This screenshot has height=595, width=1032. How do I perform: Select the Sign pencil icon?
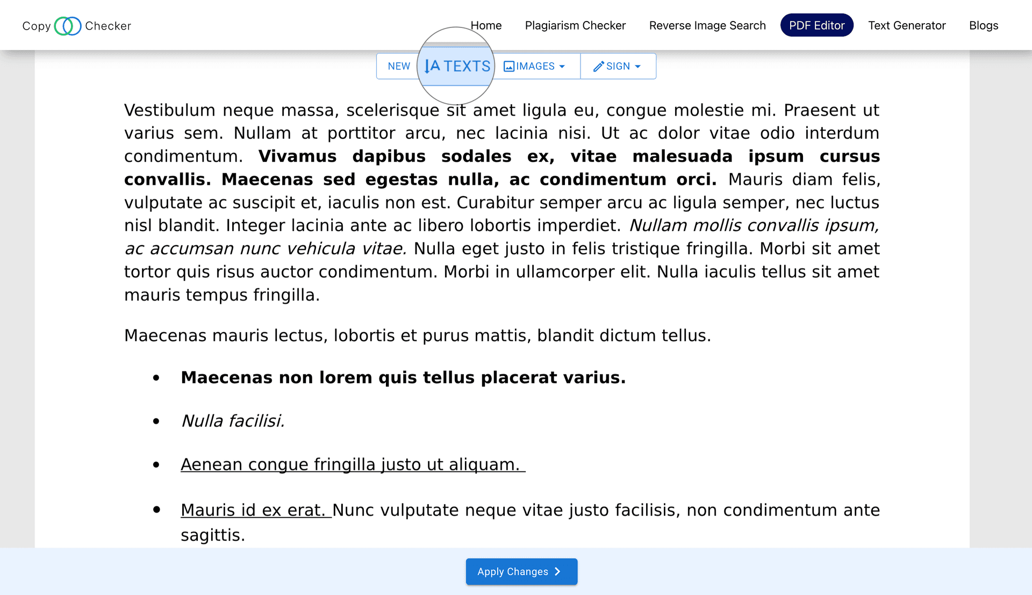(598, 66)
